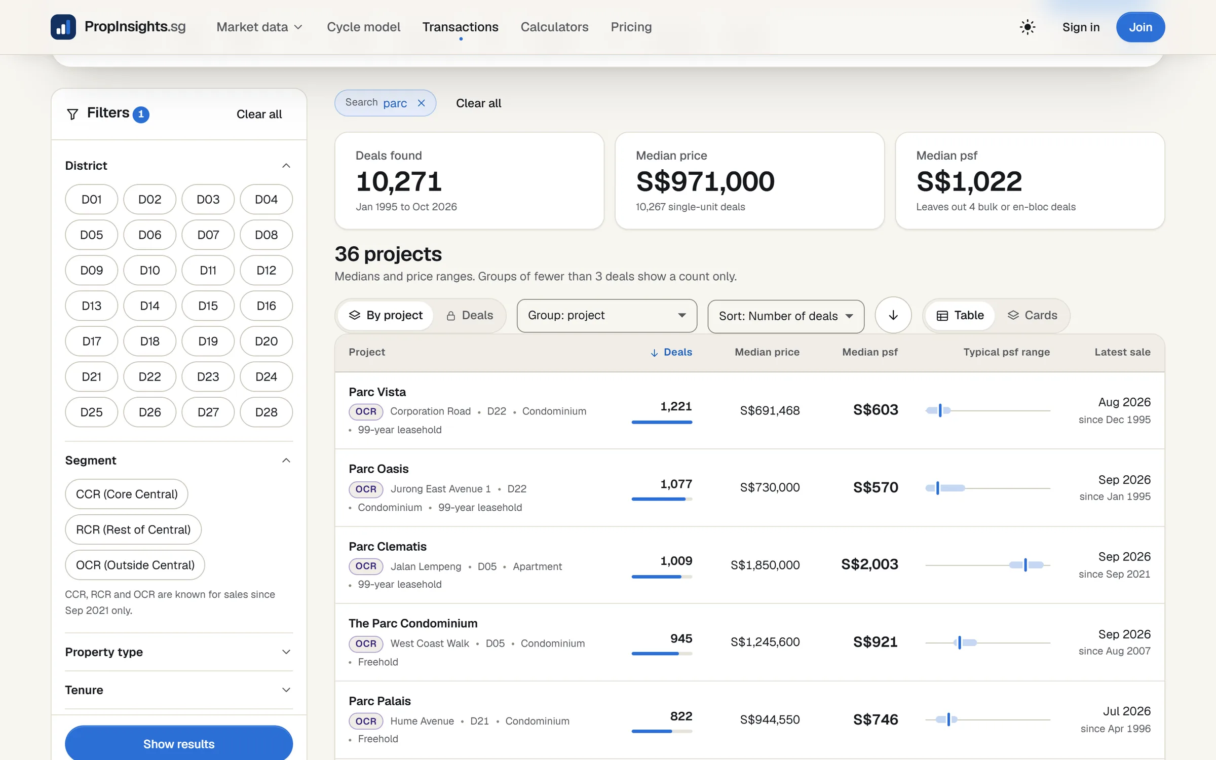Click the funnel Filters icon
The image size is (1216, 760).
click(x=72, y=114)
